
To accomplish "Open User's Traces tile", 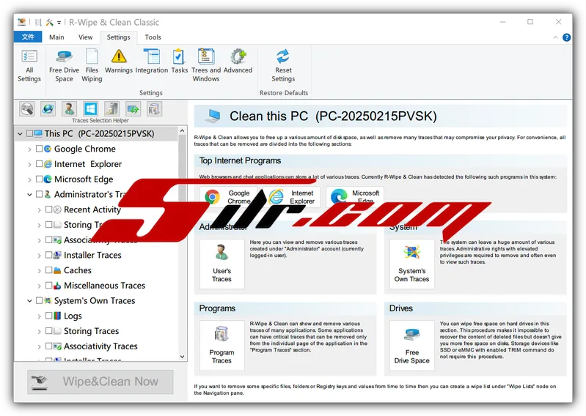I will point(221,264).
